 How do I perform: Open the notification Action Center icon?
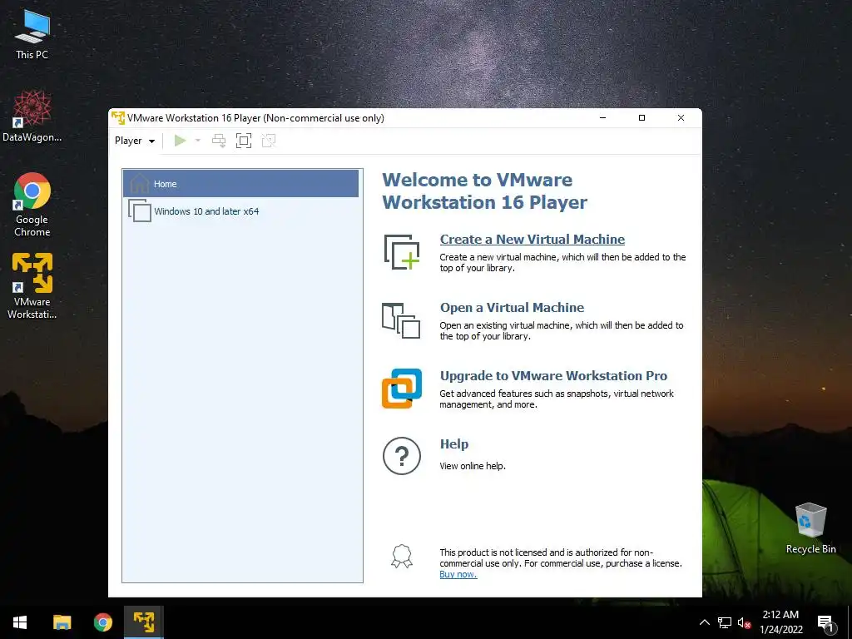click(x=826, y=623)
